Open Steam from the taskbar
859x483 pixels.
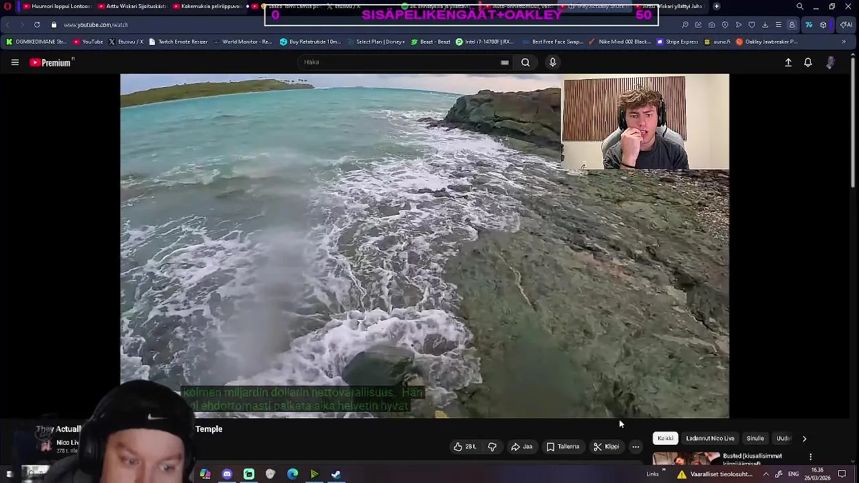[x=336, y=474]
